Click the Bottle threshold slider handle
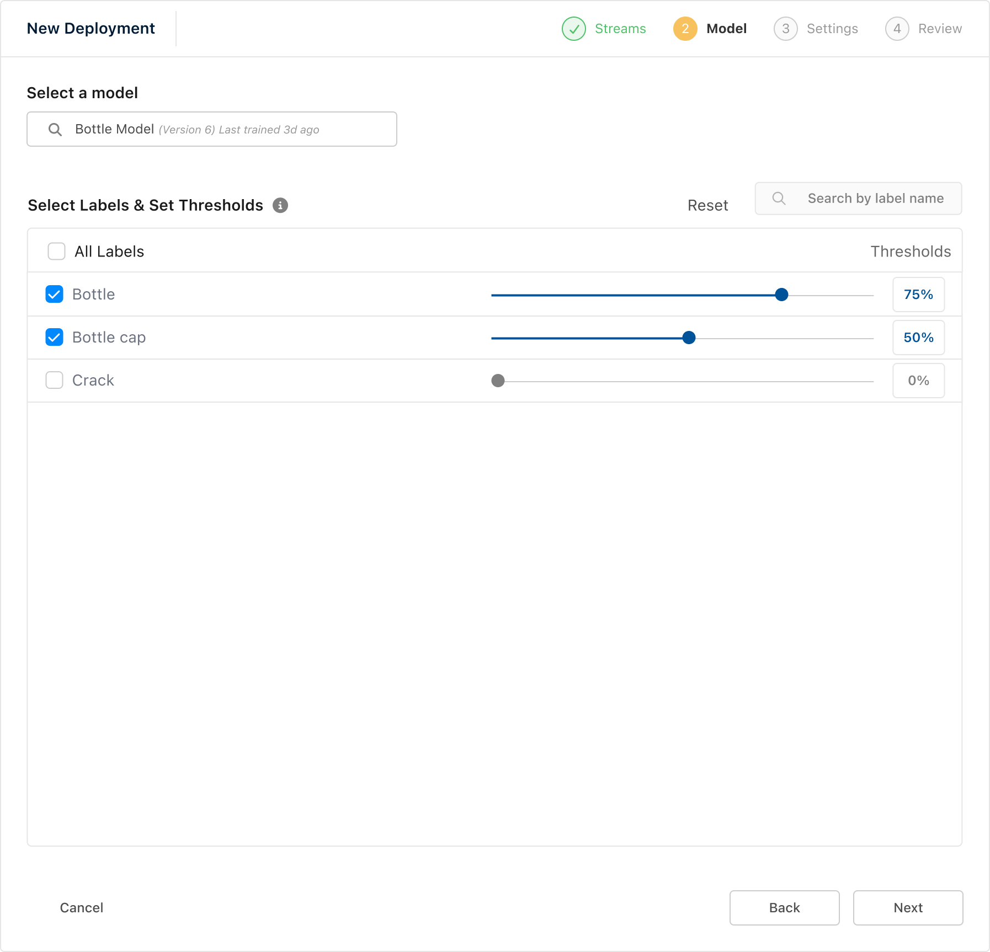This screenshot has height=952, width=990. click(x=781, y=295)
